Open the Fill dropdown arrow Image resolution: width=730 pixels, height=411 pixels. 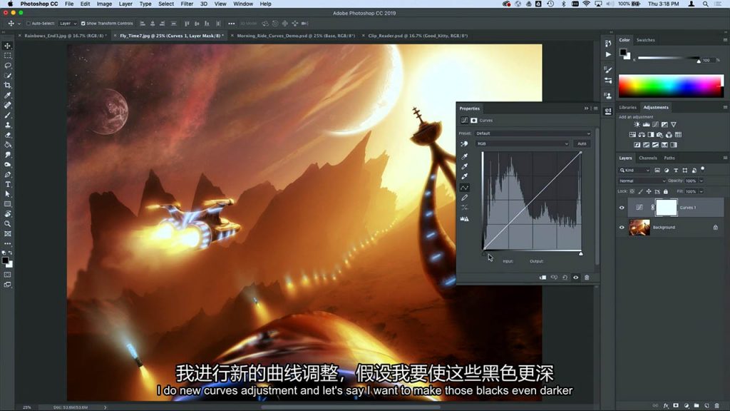[x=701, y=191]
